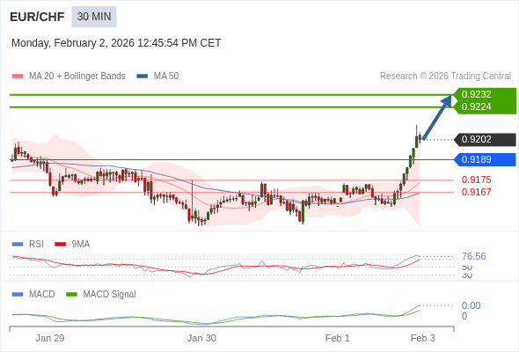This screenshot has width=519, height=352.
Task: Click the Feb 3 axis label
Action: click(423, 338)
